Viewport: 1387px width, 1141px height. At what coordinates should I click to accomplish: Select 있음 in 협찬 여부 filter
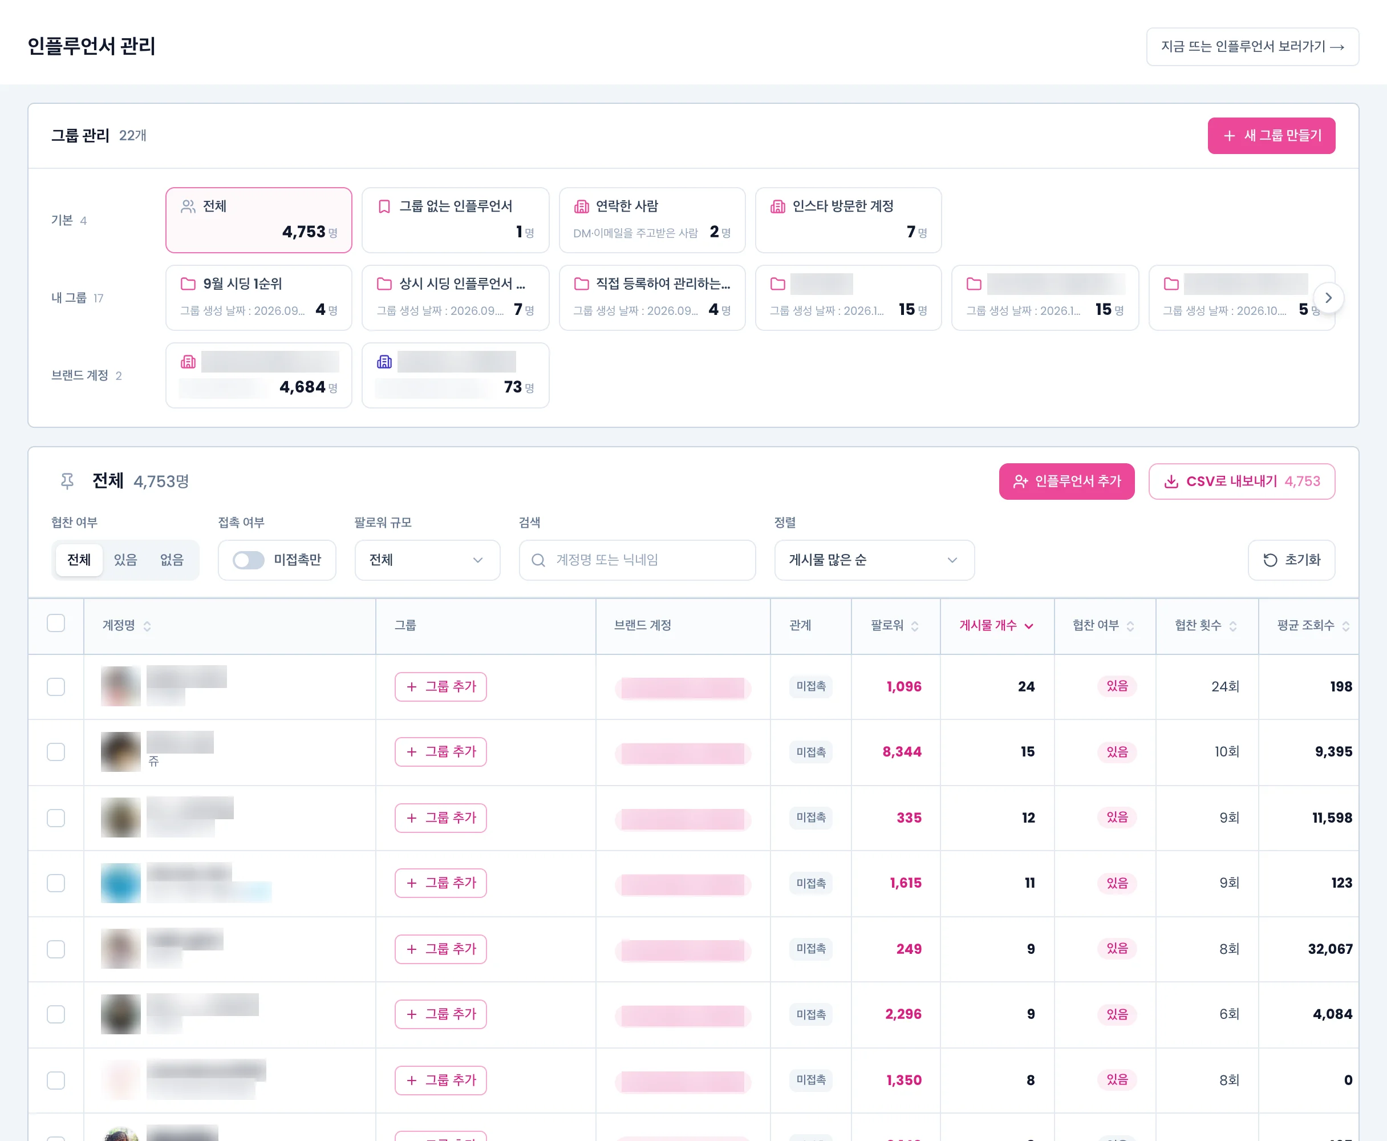point(125,560)
